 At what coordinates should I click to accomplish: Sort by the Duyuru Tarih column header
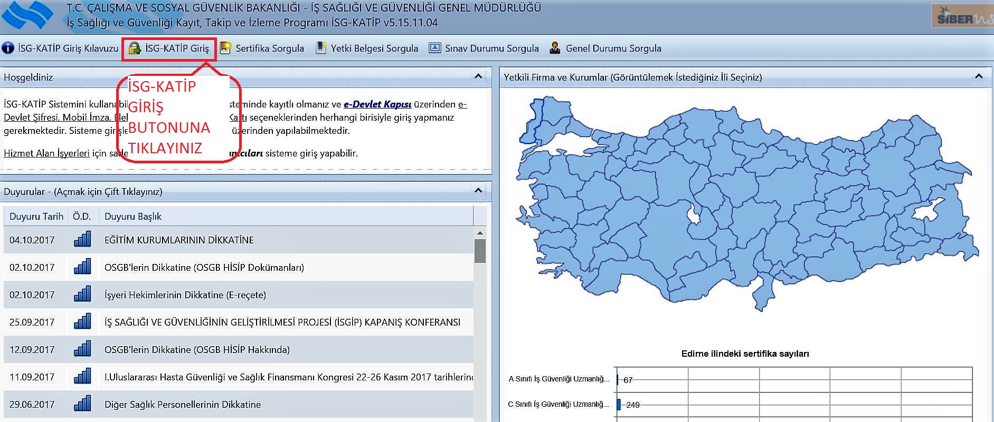click(x=36, y=216)
